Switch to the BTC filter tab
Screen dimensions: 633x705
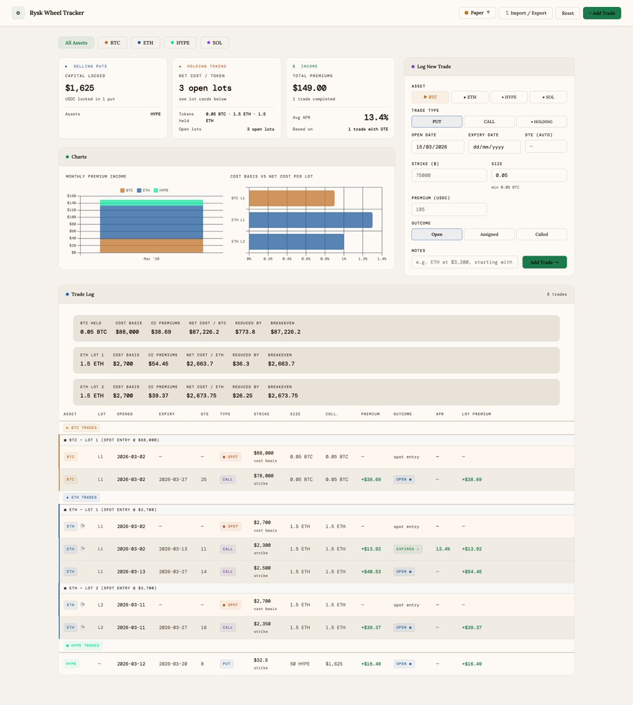click(x=112, y=43)
